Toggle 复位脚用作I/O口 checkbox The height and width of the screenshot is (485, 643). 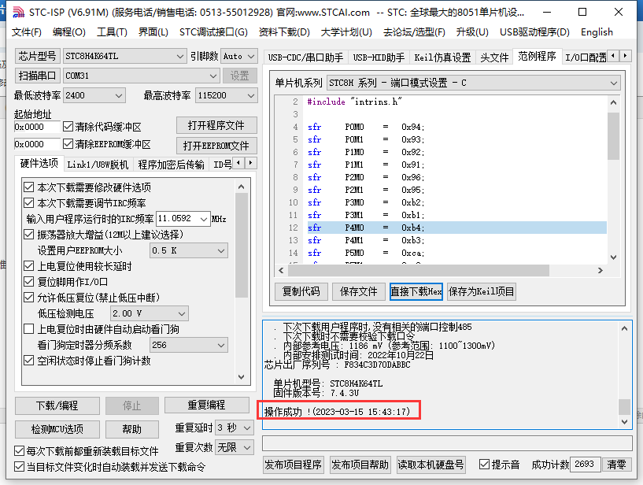tap(28, 282)
